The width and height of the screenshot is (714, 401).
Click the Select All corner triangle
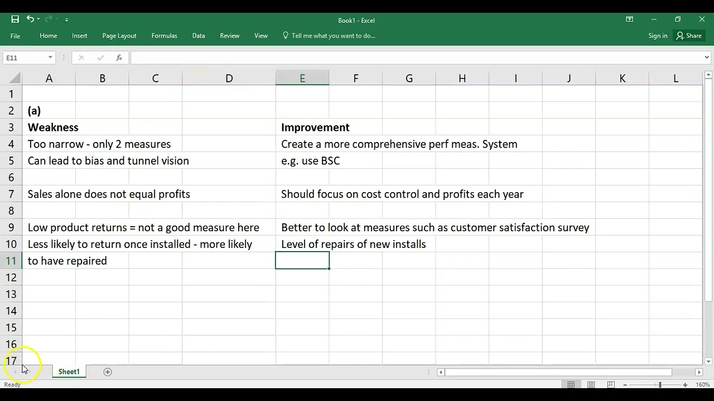pos(15,79)
